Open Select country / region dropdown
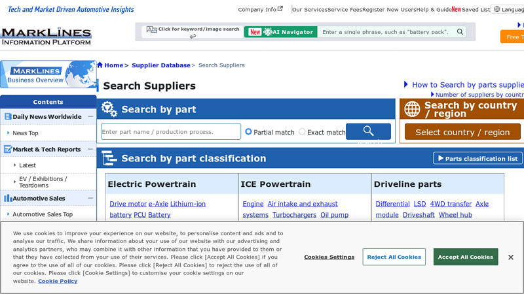This screenshot has height=294, width=524. point(462,132)
